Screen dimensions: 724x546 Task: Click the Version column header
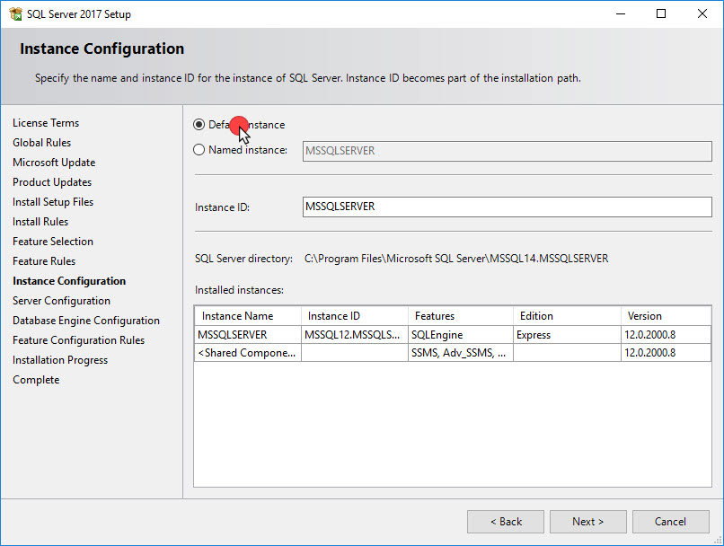(666, 316)
